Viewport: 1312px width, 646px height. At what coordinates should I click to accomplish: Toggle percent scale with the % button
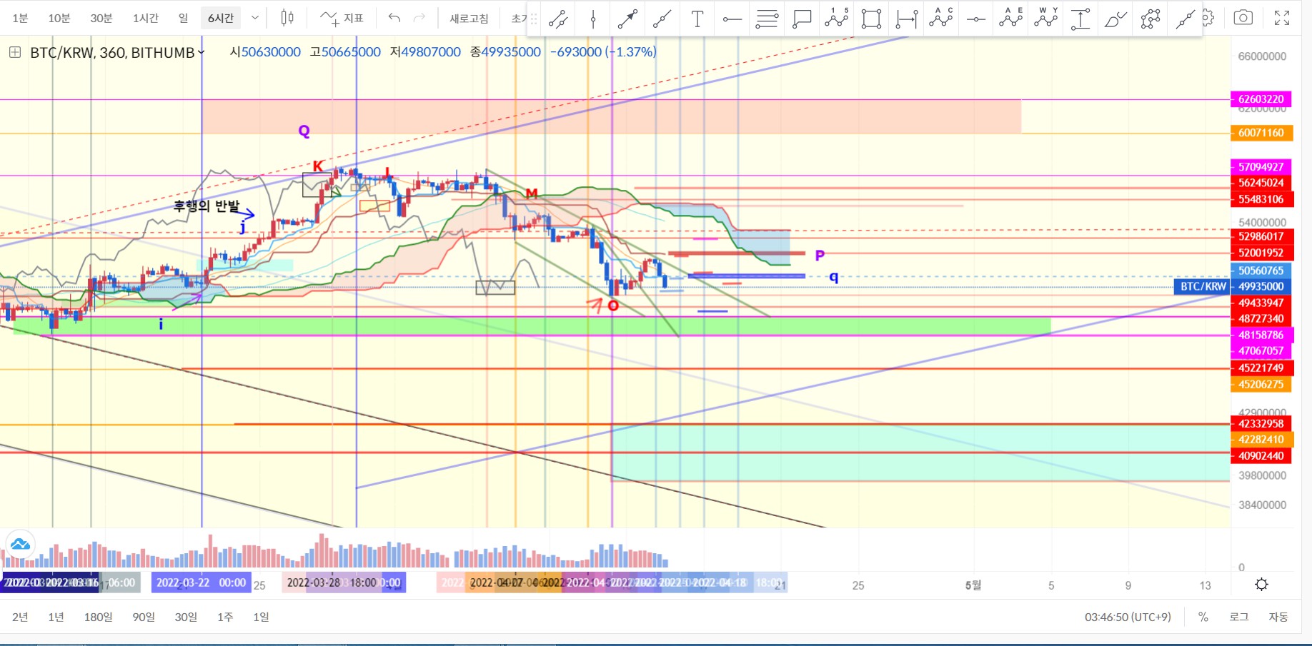pyautogui.click(x=1203, y=617)
